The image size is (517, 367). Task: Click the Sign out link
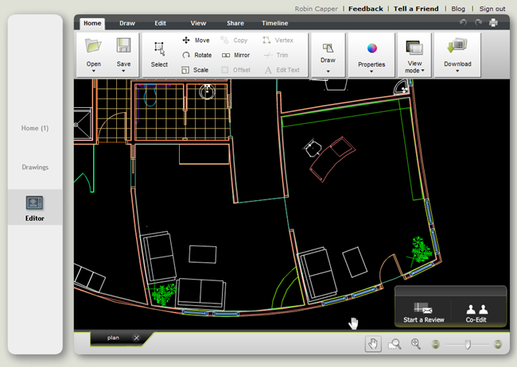pyautogui.click(x=492, y=9)
